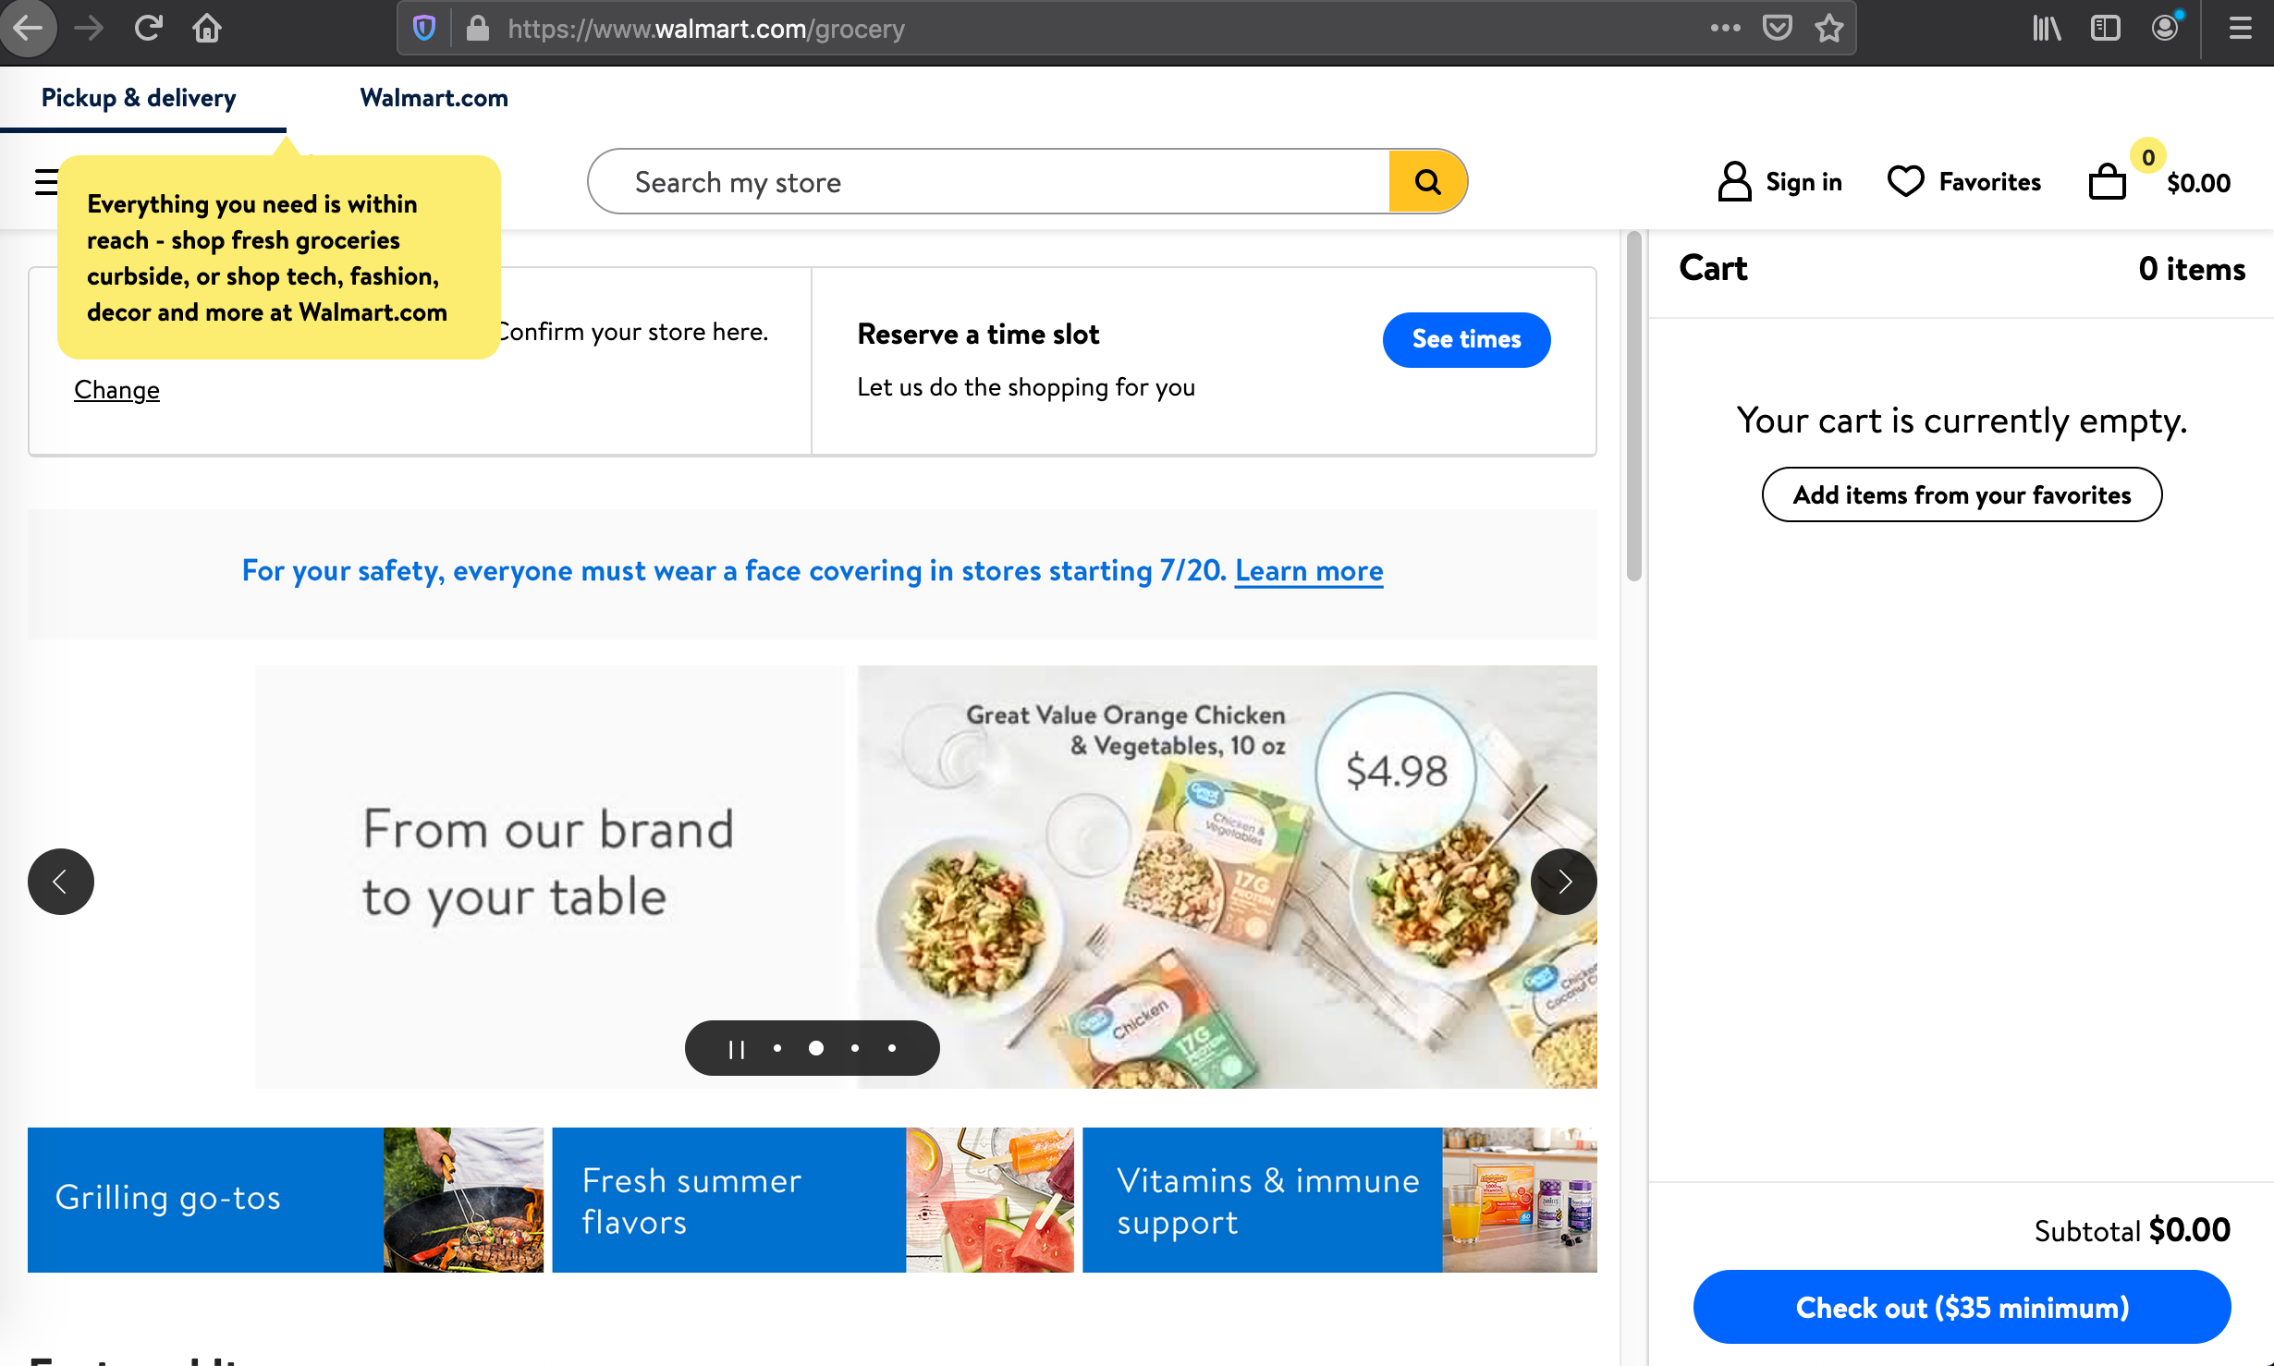This screenshot has width=2274, height=1366.
Task: Open Favorites via the heart icon
Action: point(1906,181)
